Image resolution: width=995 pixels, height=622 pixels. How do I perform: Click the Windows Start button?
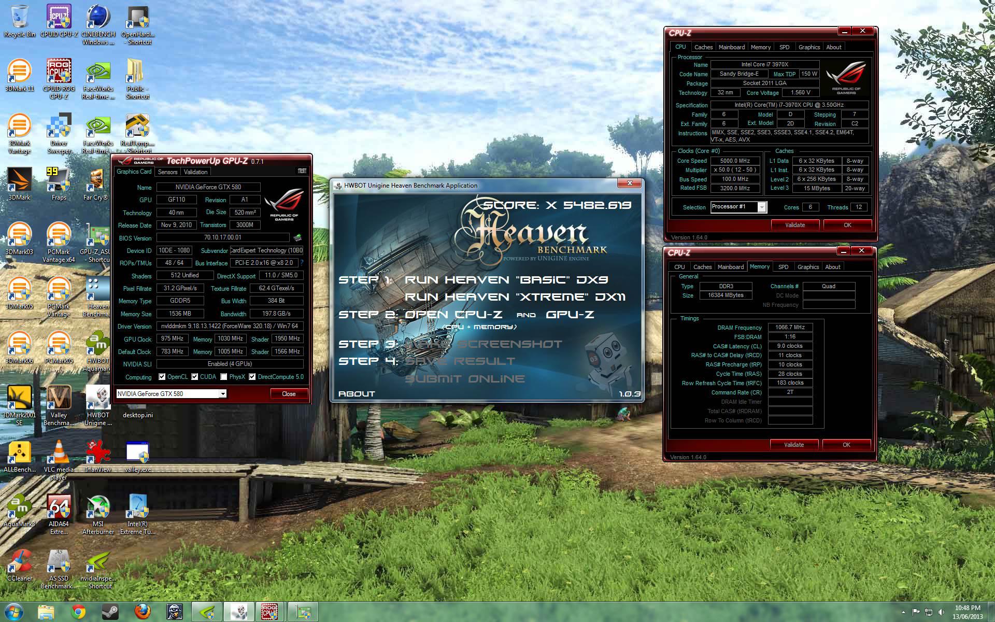coord(14,612)
